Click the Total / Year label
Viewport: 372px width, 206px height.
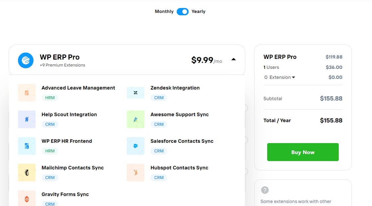277,120
